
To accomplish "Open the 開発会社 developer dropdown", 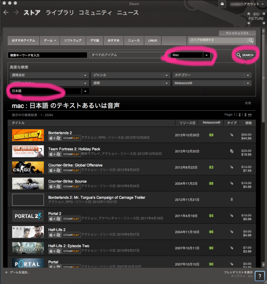I will [49, 75].
